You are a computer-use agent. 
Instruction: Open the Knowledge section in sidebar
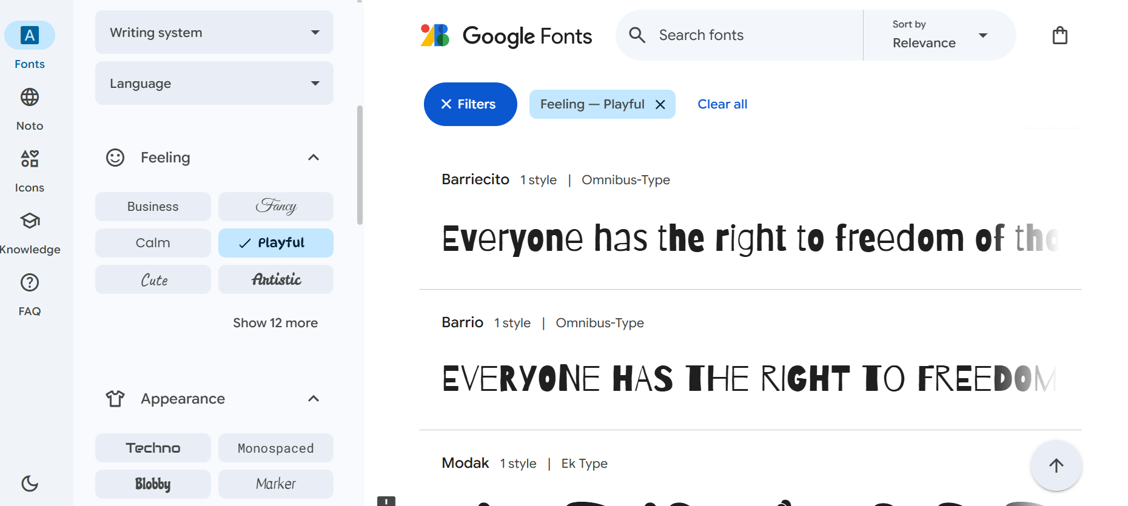29,221
